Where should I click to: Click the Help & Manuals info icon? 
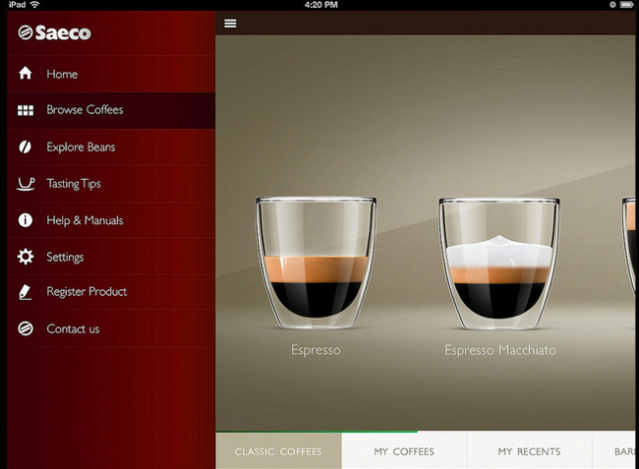[26, 220]
